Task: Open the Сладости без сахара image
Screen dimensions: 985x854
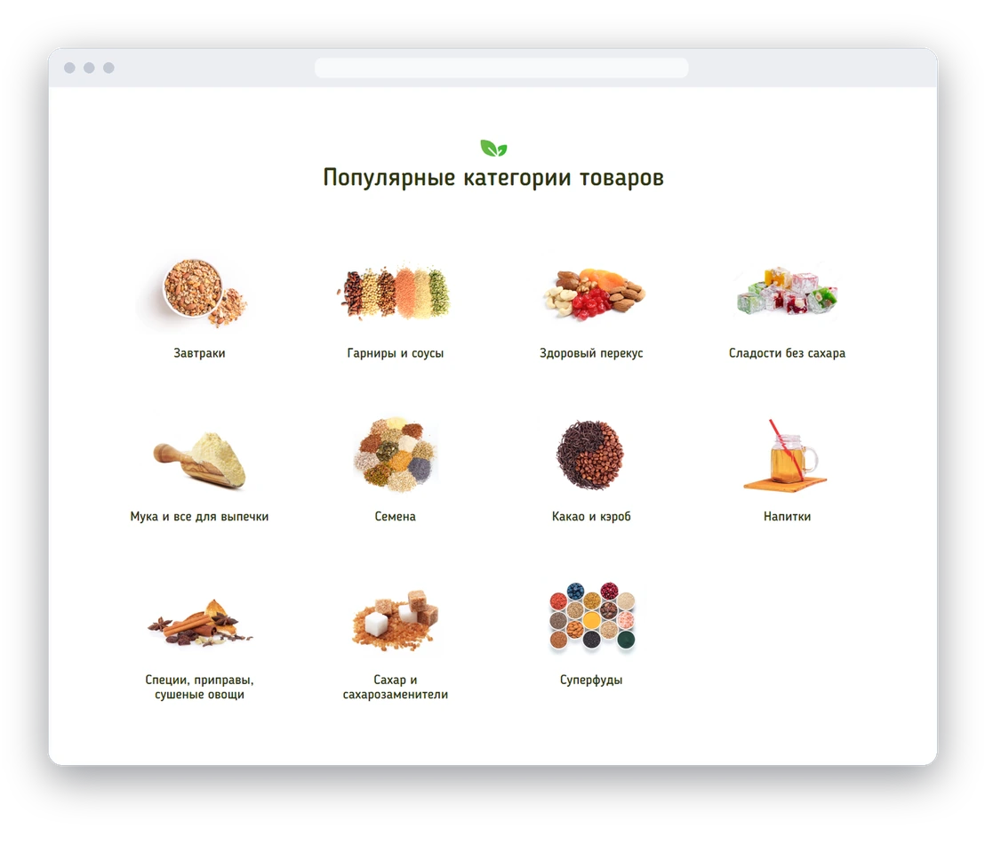Action: point(787,291)
